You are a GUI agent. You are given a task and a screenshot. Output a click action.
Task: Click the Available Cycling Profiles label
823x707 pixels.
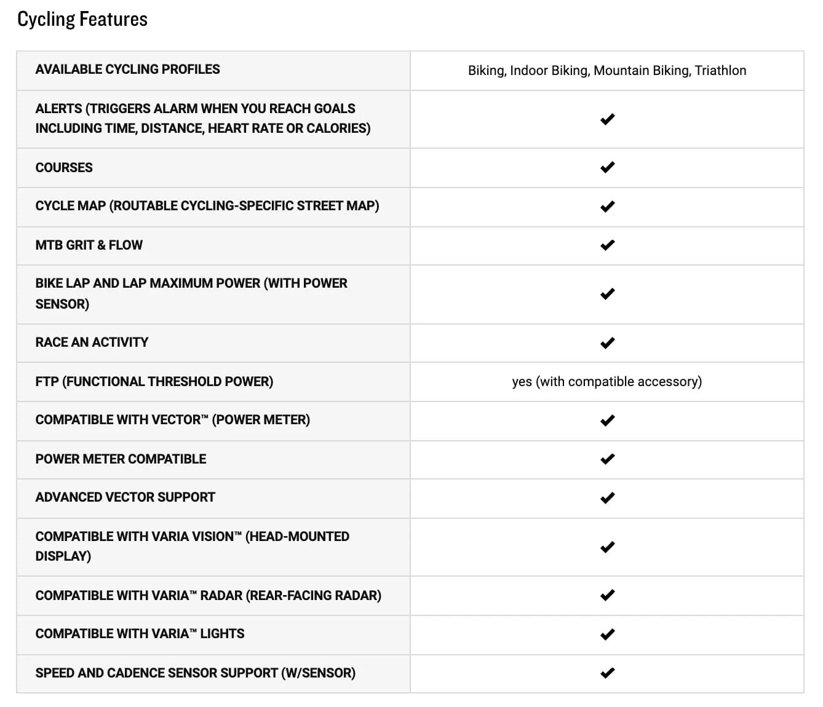(127, 69)
